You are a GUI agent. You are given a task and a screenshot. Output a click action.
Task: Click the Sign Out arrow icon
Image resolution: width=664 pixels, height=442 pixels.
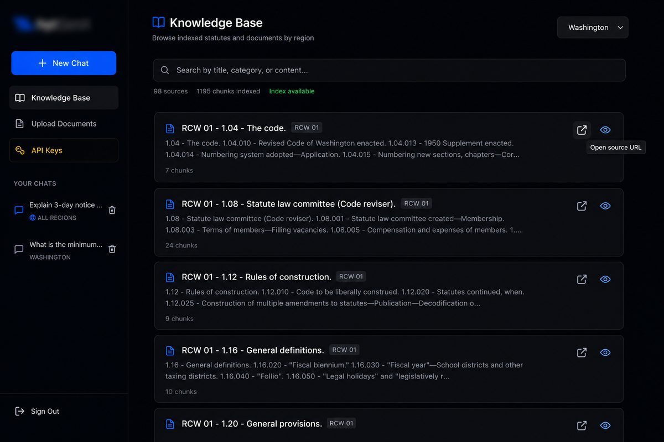coord(20,411)
